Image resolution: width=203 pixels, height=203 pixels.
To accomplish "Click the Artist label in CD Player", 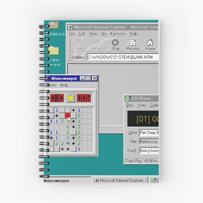I will click(x=133, y=133).
